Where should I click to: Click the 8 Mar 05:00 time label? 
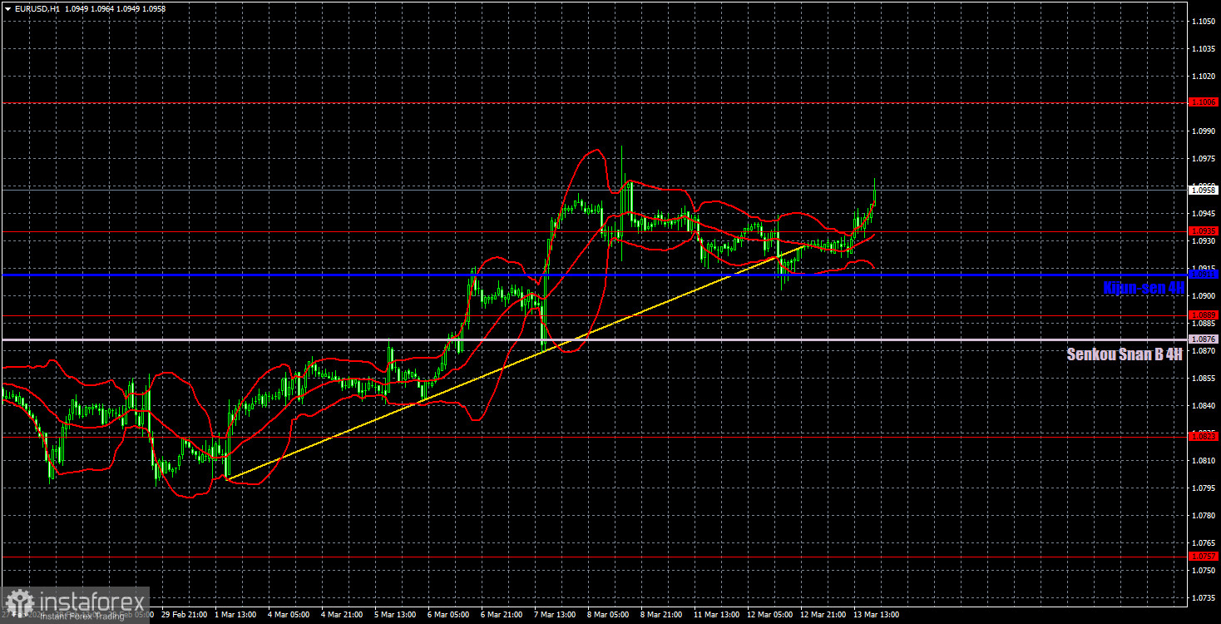(x=610, y=615)
